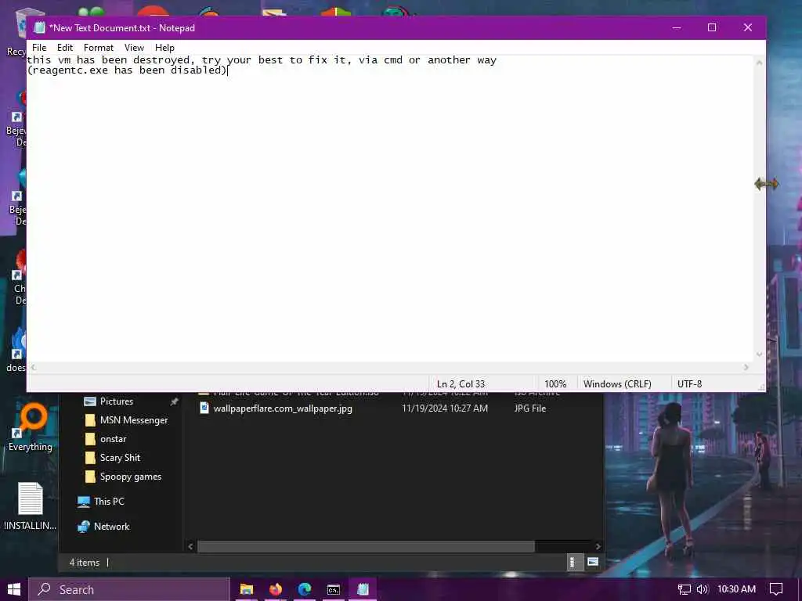Click the Notepad horizontal scrollbar right arrow
Viewport: 802px width, 601px height.
[x=746, y=367]
